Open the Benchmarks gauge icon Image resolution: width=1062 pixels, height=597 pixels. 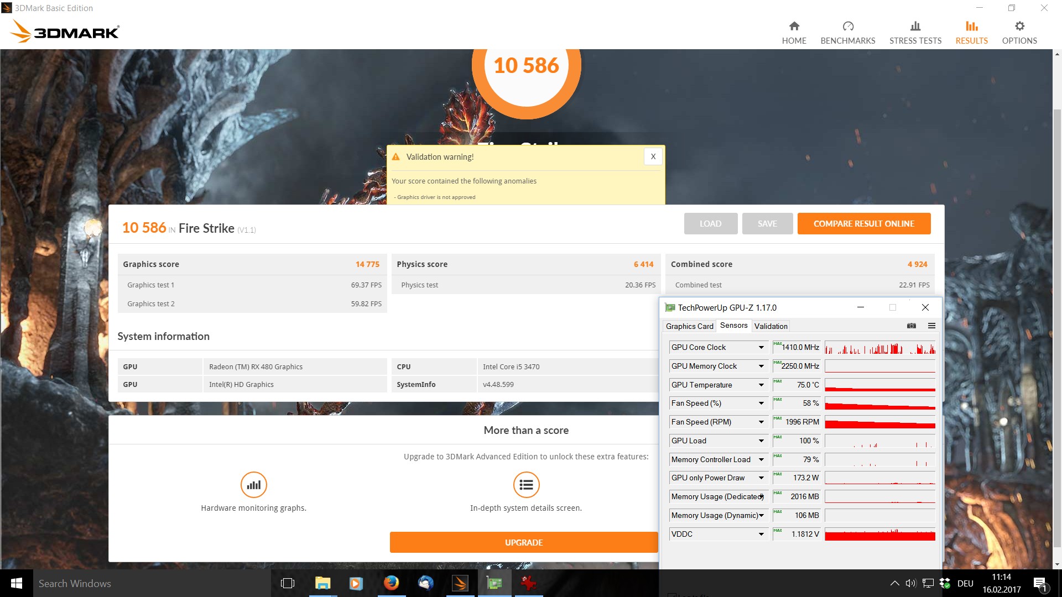pyautogui.click(x=847, y=27)
